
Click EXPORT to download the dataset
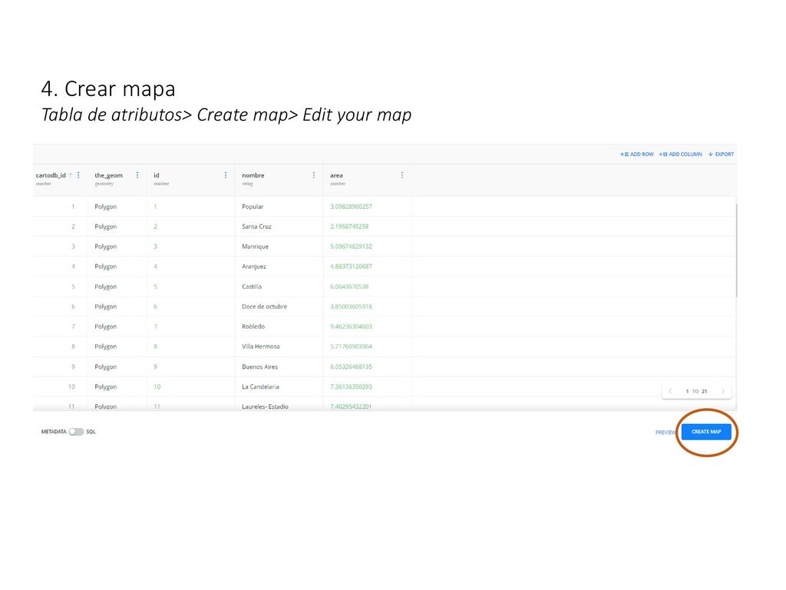point(721,154)
